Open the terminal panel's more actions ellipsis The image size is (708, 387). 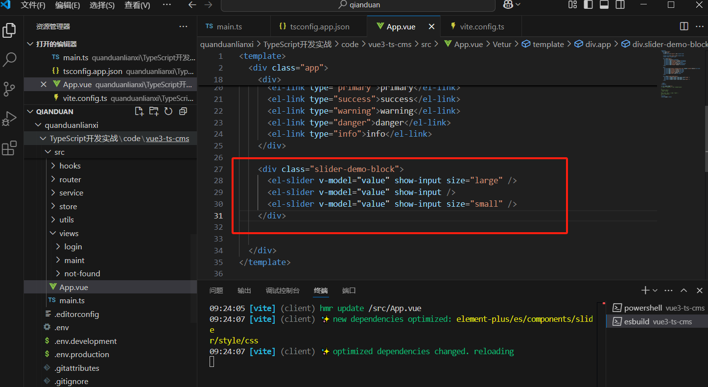pos(669,290)
